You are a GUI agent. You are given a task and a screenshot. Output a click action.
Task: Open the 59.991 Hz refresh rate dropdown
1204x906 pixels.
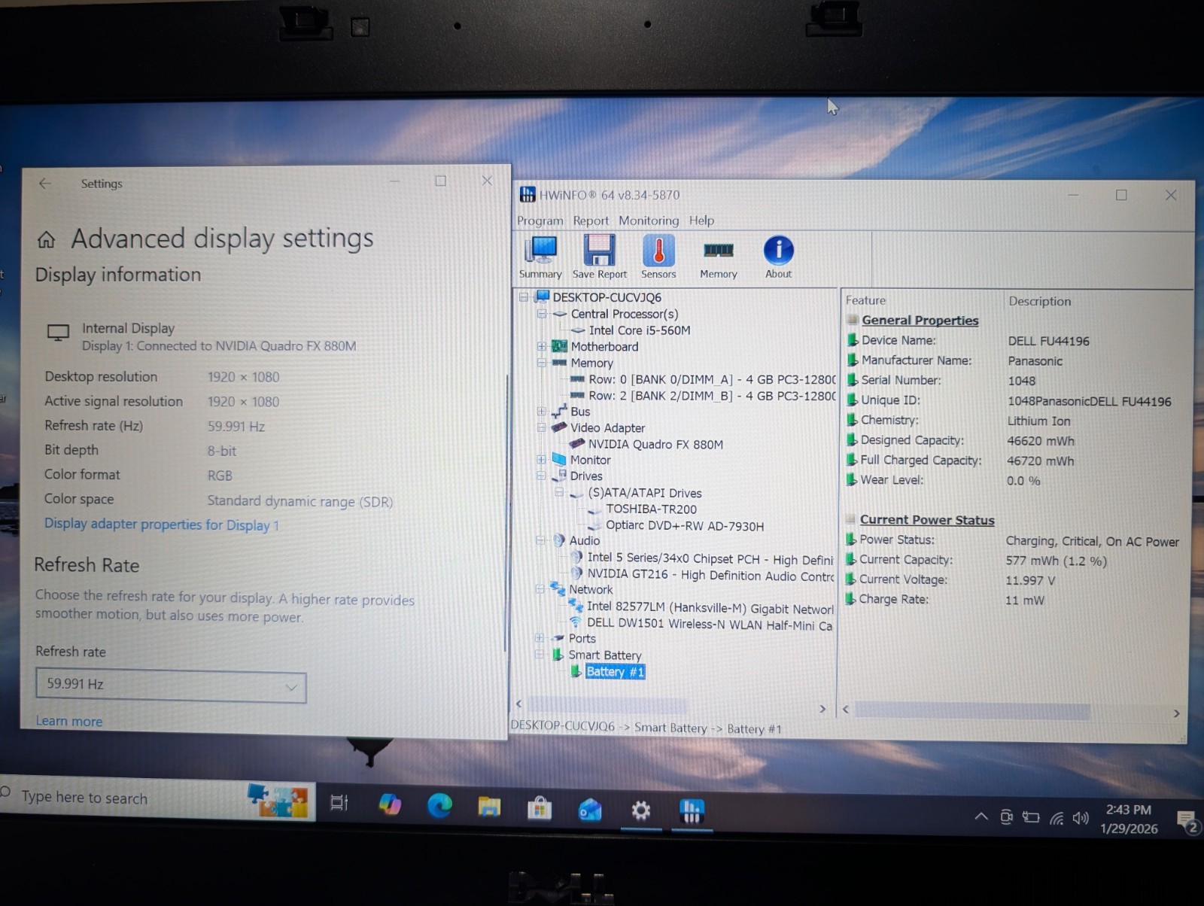click(x=171, y=686)
